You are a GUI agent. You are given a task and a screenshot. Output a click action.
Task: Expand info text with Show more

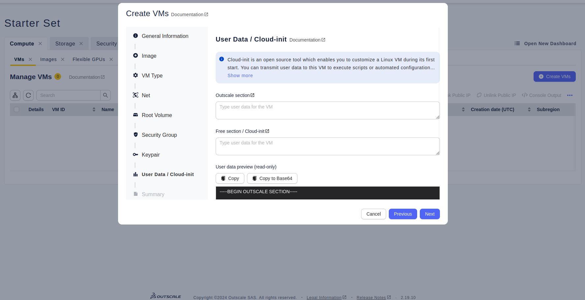(x=240, y=75)
